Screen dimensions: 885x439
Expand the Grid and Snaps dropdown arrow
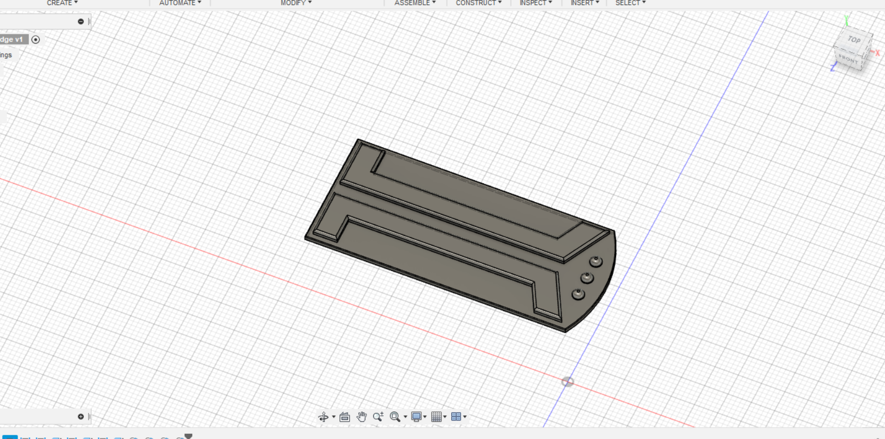[445, 417]
